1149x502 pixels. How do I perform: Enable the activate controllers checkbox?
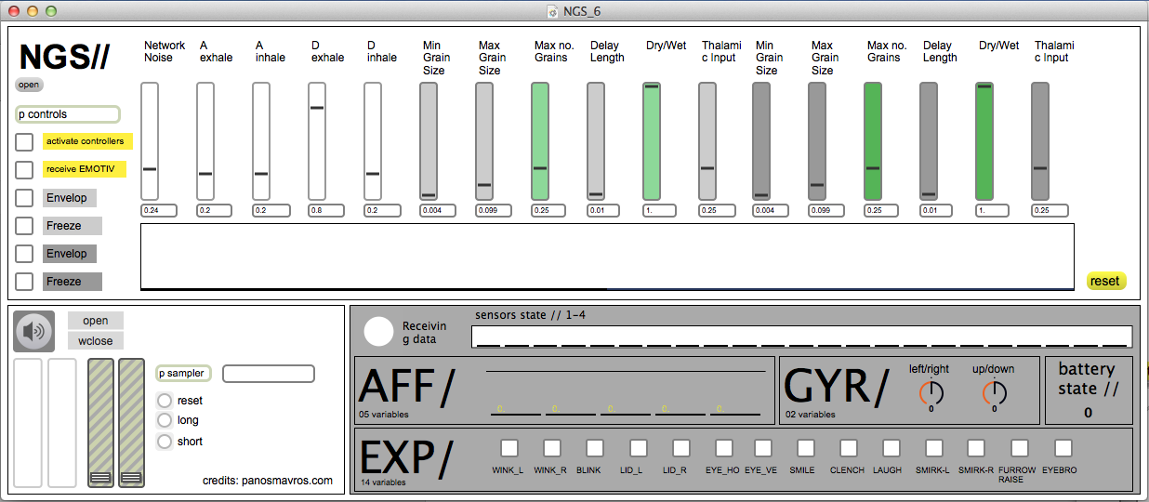tap(24, 142)
